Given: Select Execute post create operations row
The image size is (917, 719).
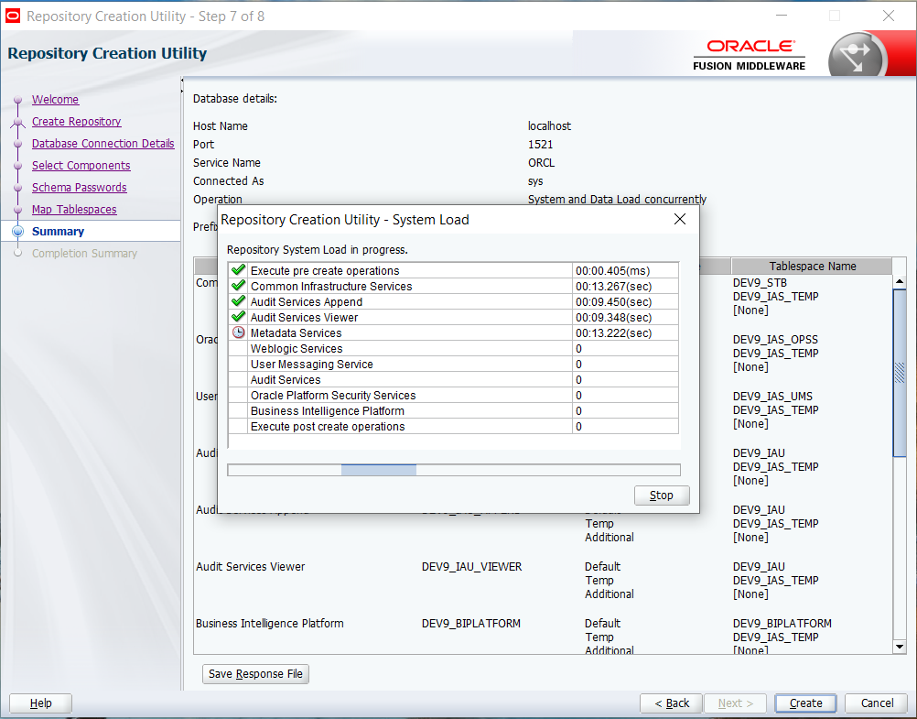Looking at the screenshot, I should pyautogui.click(x=453, y=426).
